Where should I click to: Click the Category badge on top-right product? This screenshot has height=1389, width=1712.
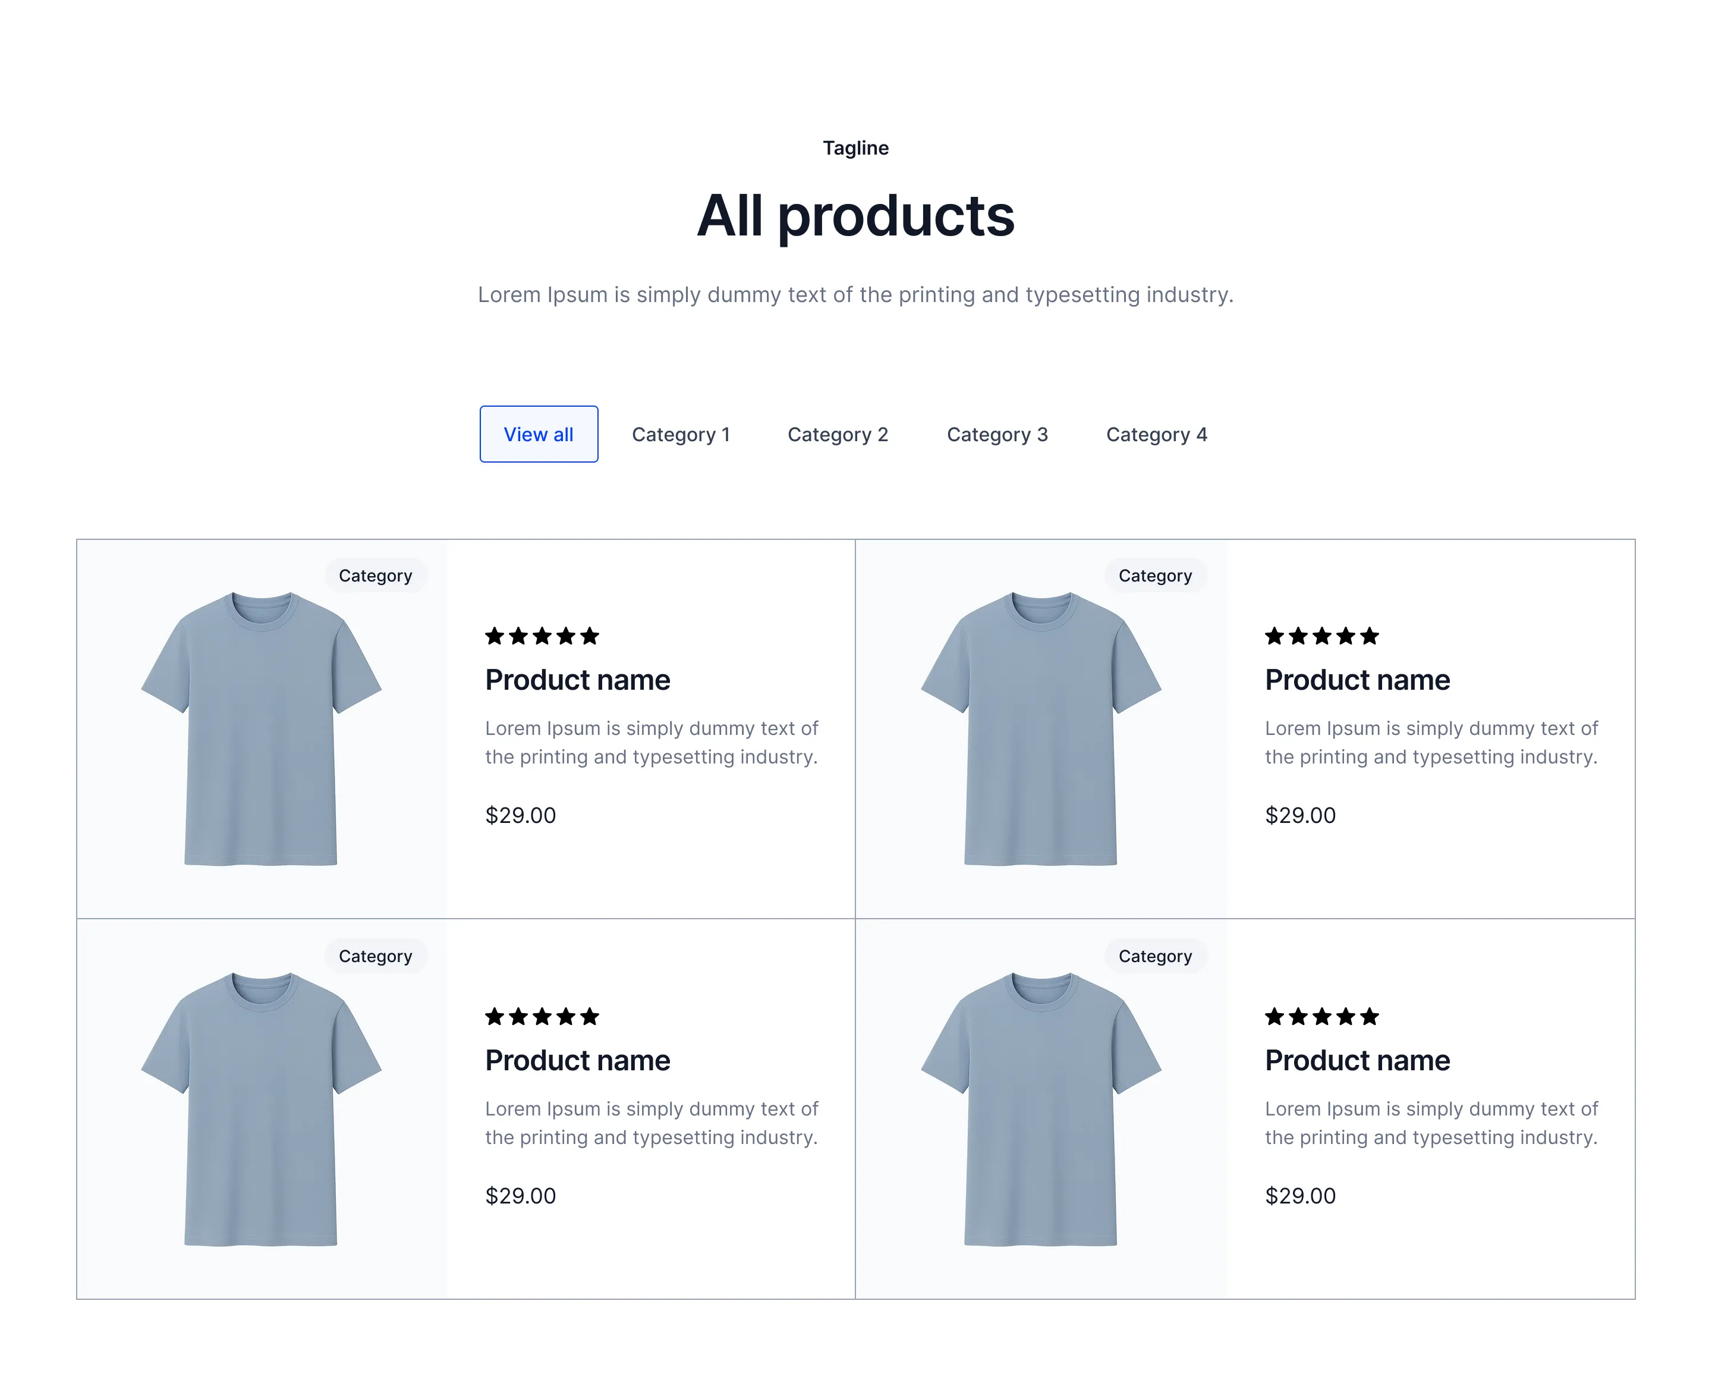pos(1155,576)
